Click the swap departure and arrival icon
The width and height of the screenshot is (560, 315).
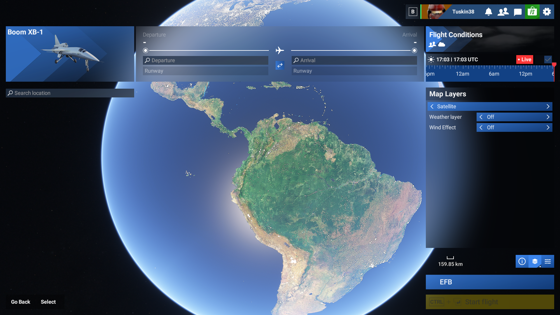tap(280, 66)
